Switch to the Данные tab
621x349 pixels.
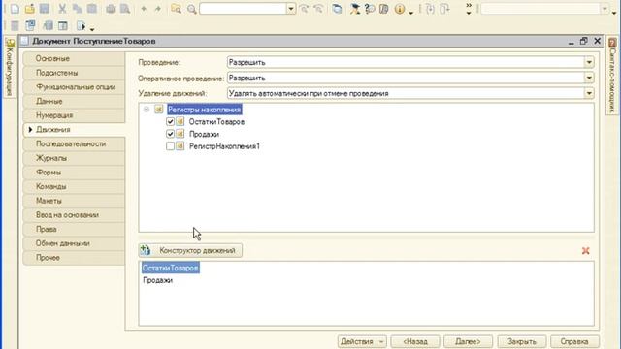(74, 101)
